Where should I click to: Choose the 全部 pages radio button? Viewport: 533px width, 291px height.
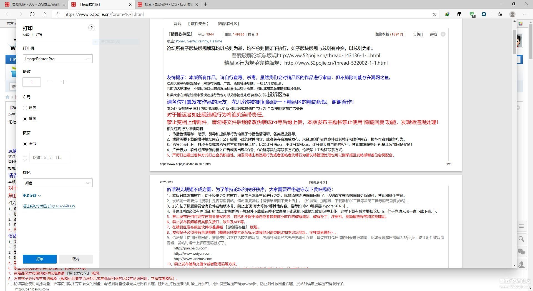click(x=25, y=144)
